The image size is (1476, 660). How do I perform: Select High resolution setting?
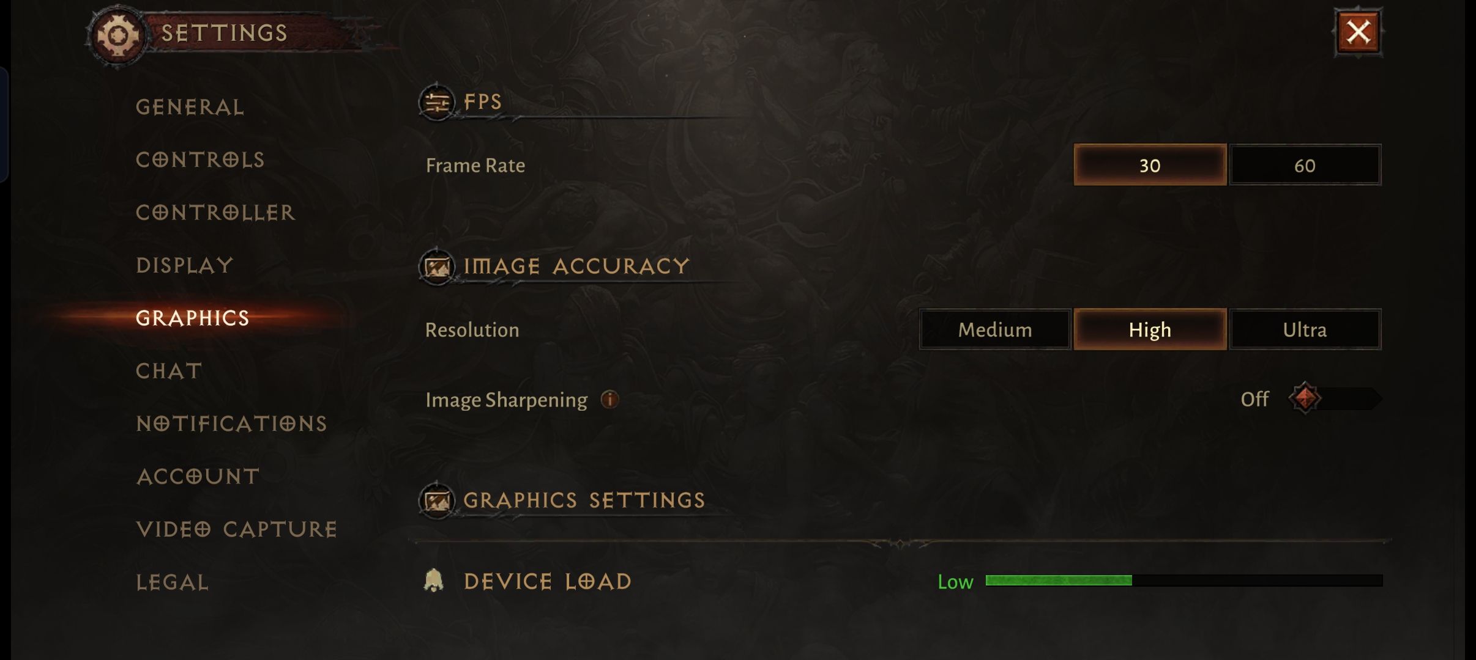click(x=1149, y=329)
